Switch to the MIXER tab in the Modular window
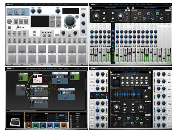 pos(56,68)
